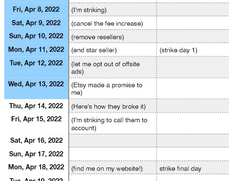Select the '(cancel the fee increase)' cell
Image resolution: width=229 pixels, height=181 pixels.
tap(113, 23)
